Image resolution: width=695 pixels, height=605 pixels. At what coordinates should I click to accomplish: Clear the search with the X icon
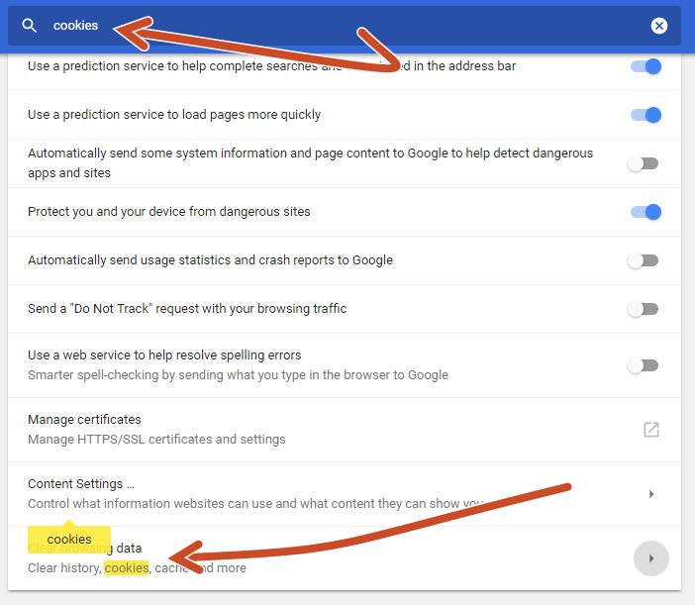[659, 26]
